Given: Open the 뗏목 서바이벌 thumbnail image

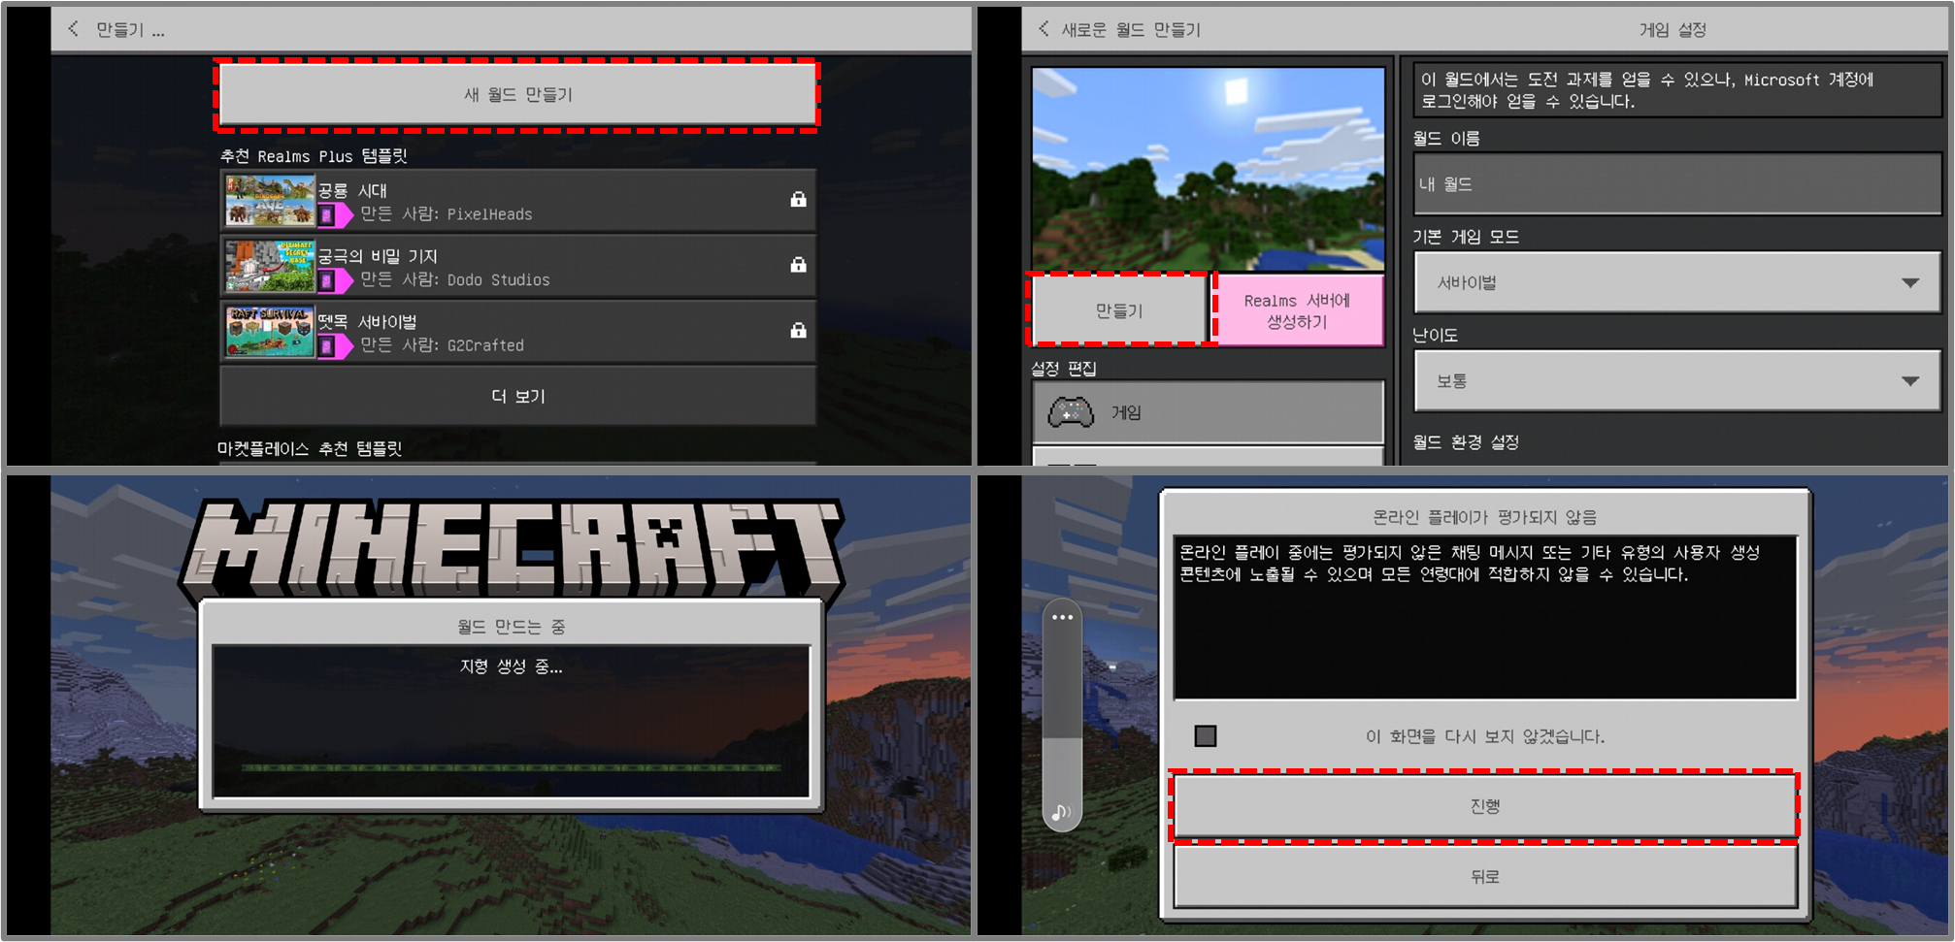Looking at the screenshot, I should [270, 333].
